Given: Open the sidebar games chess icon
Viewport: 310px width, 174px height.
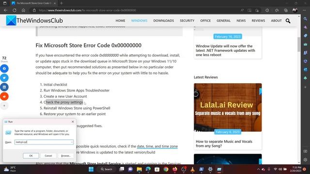Looking at the screenshot, I should click(x=306, y=53).
